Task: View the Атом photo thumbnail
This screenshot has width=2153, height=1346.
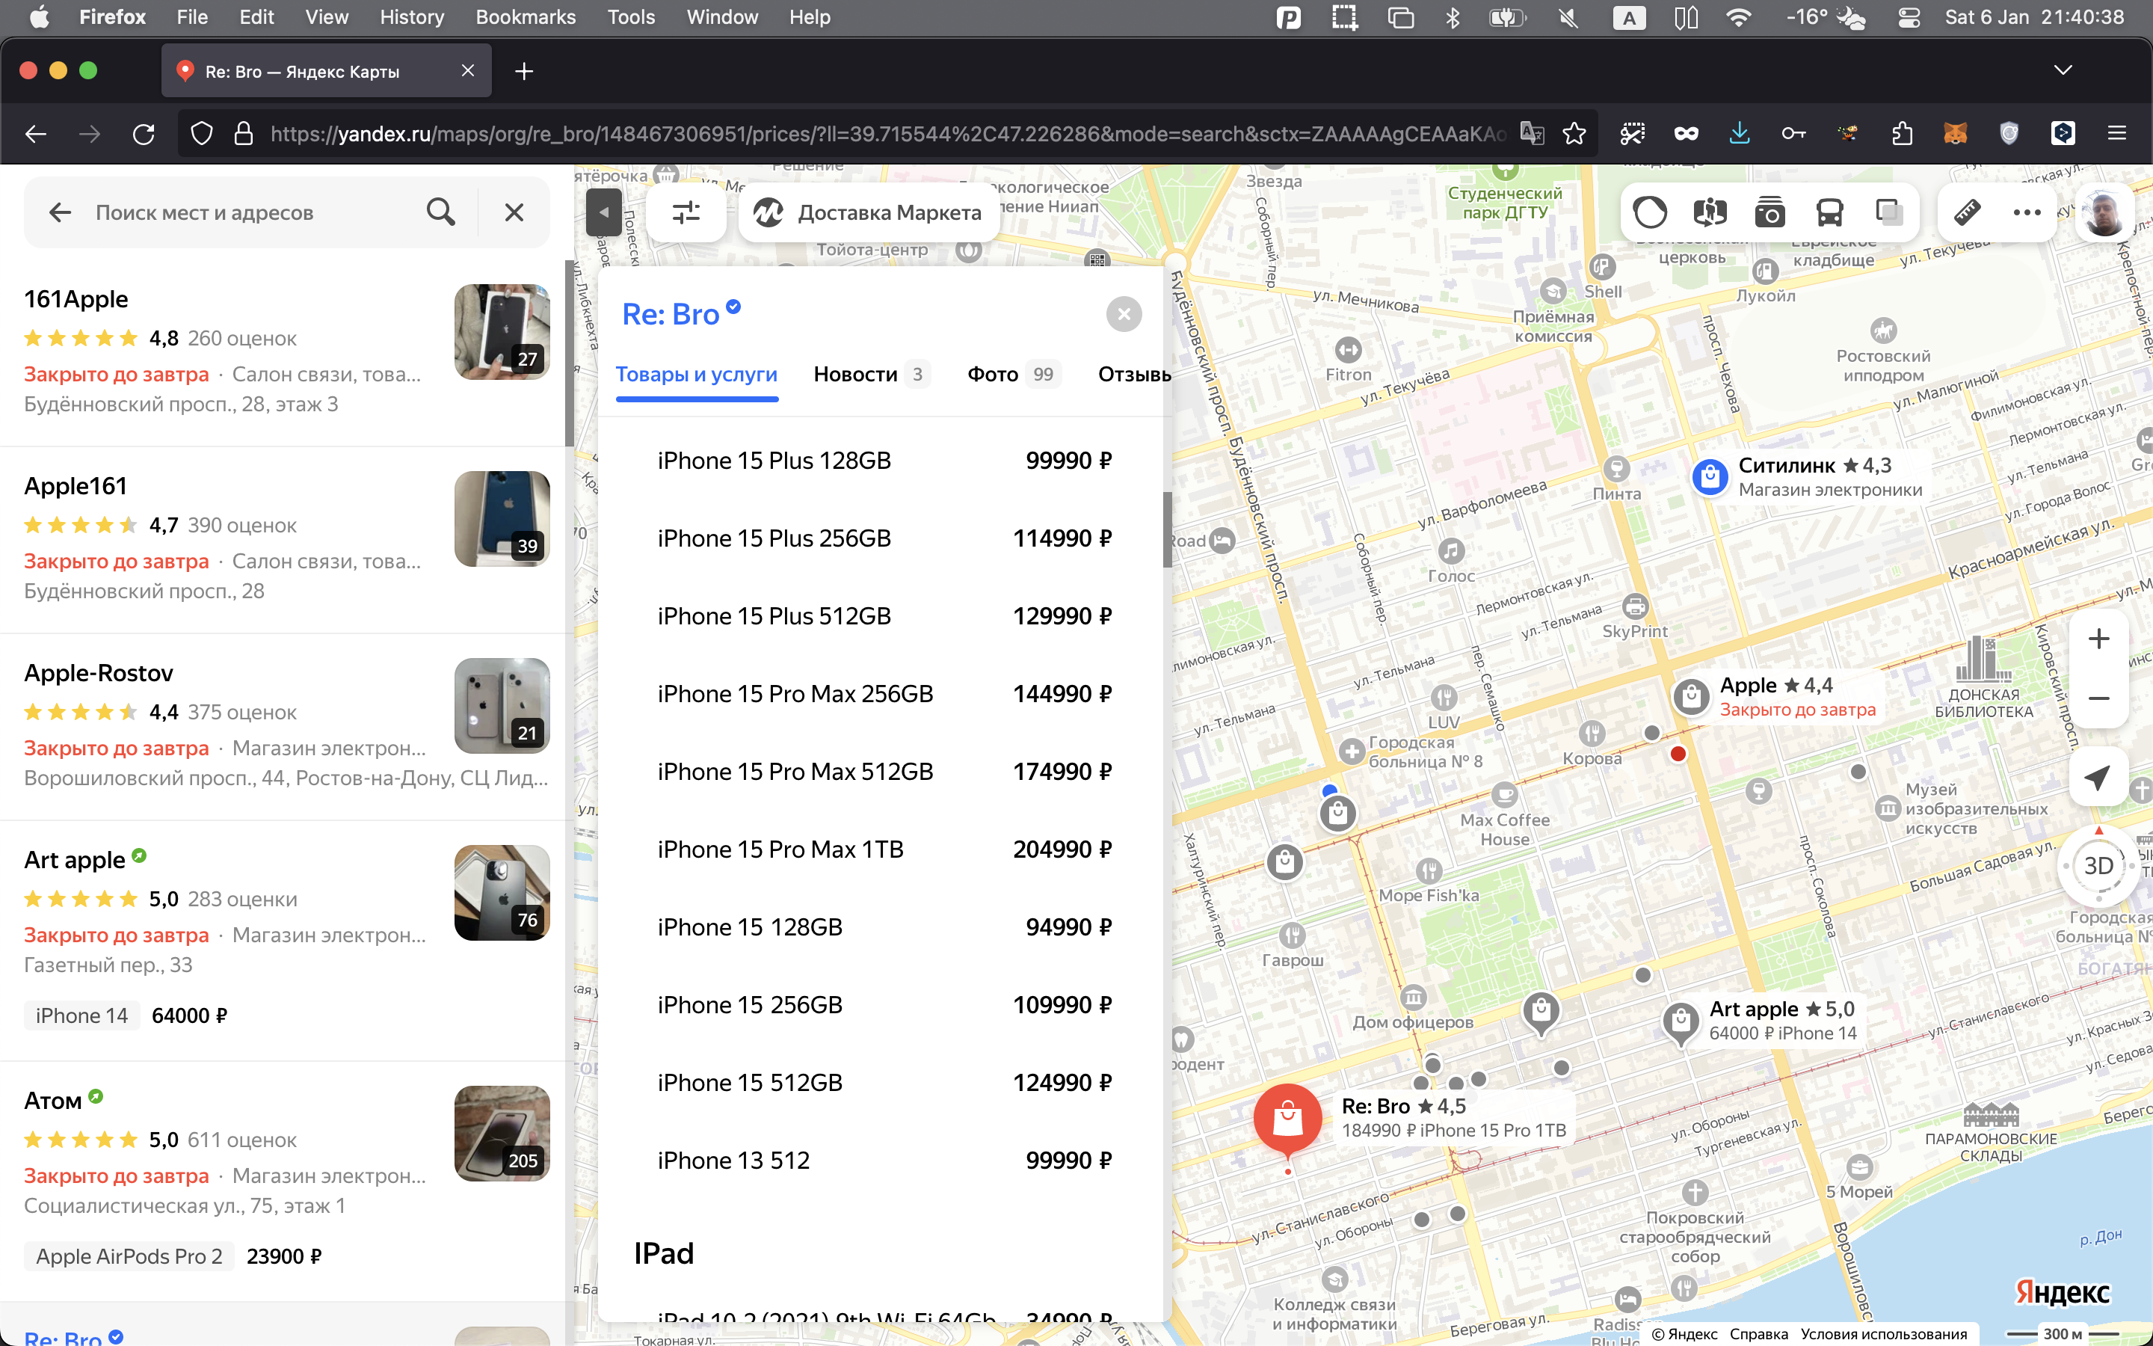Action: pos(502,1133)
